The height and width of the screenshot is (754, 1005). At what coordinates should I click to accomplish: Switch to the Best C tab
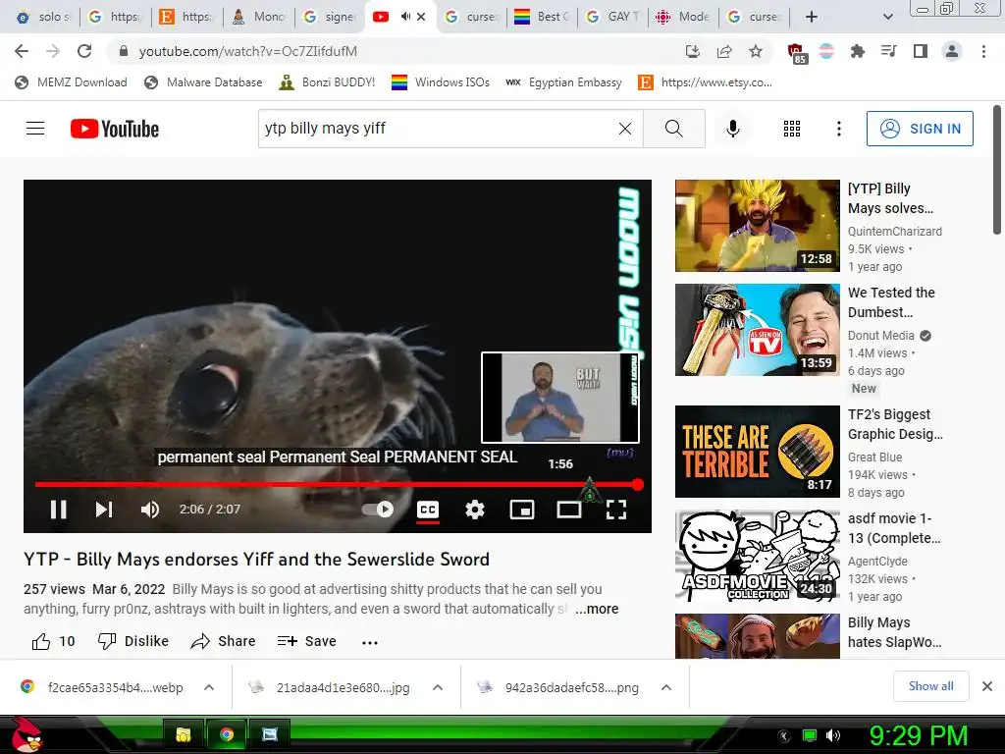pos(542,17)
